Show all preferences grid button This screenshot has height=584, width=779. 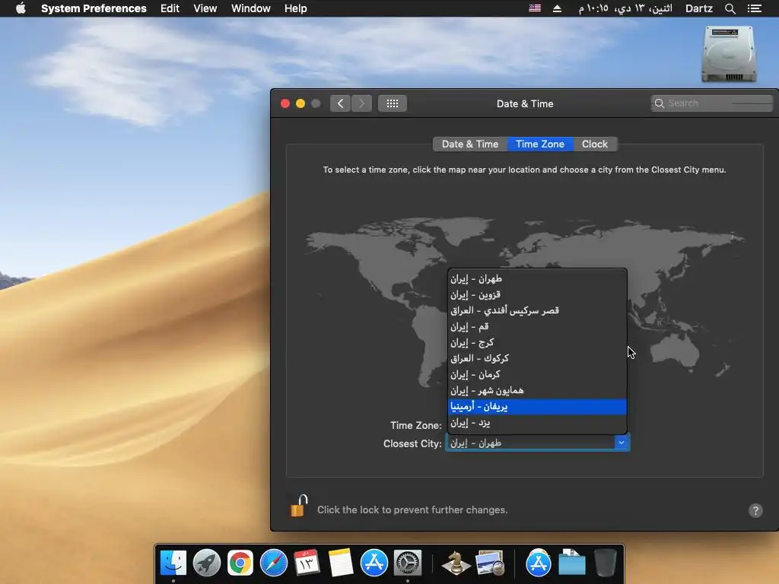pos(393,103)
